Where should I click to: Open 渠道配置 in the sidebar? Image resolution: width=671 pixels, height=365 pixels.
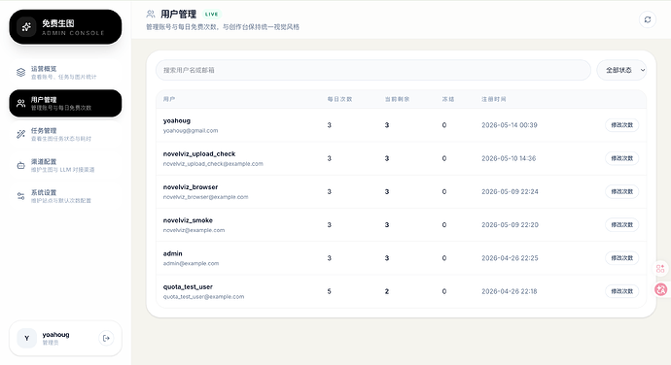click(x=65, y=165)
